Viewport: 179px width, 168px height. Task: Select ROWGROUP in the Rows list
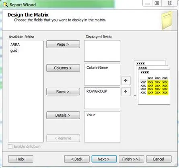coord(97,91)
